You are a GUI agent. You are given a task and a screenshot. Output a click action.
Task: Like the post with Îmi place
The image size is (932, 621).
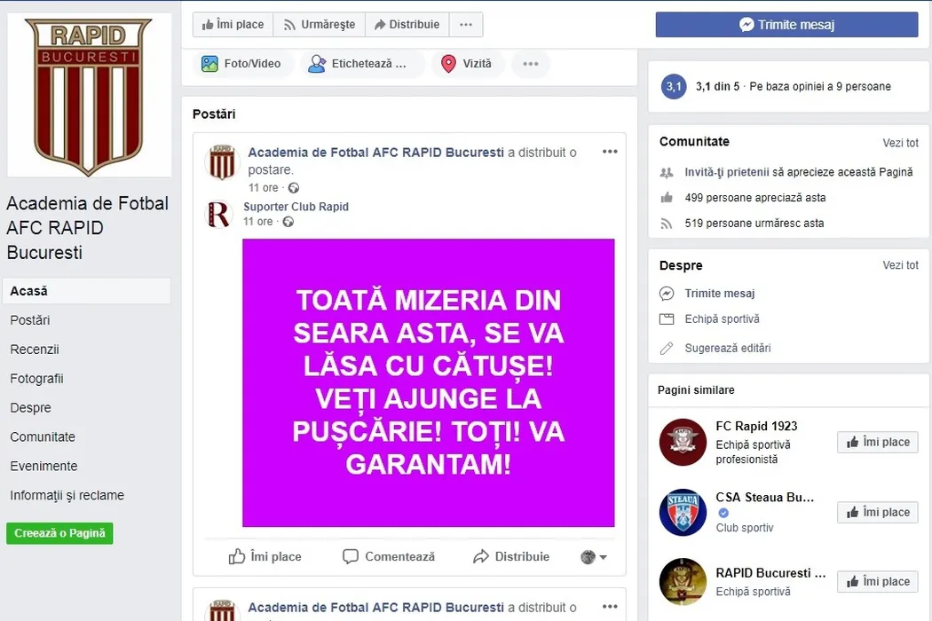[265, 557]
